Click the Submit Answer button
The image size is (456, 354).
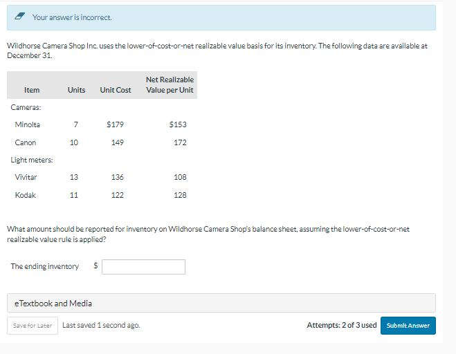(408, 326)
